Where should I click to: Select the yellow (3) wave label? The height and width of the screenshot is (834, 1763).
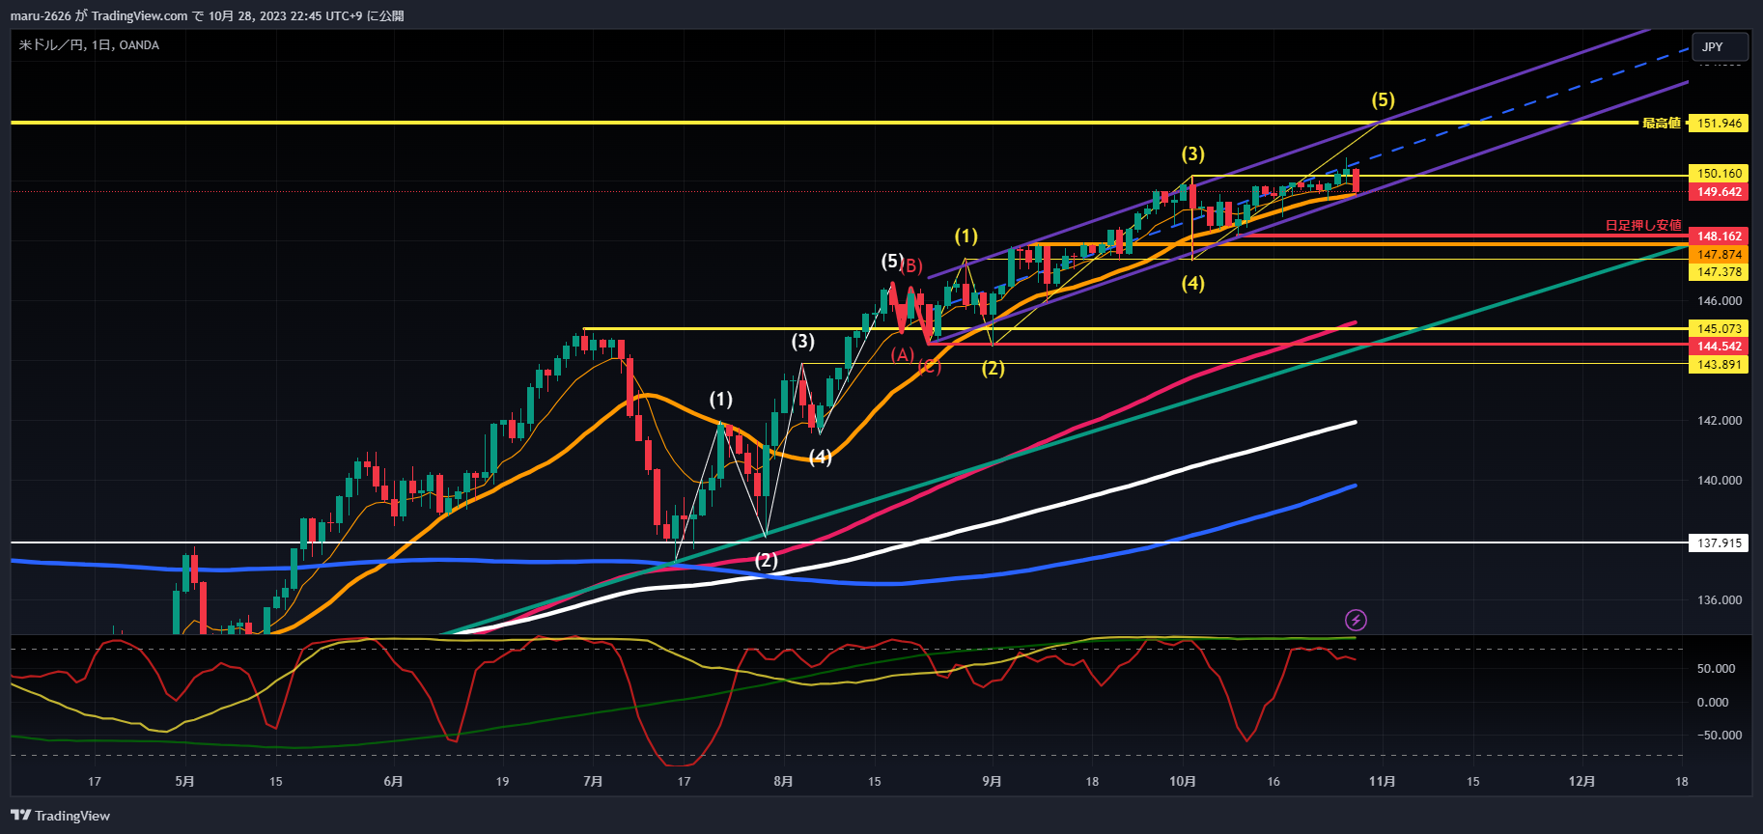click(x=1193, y=153)
